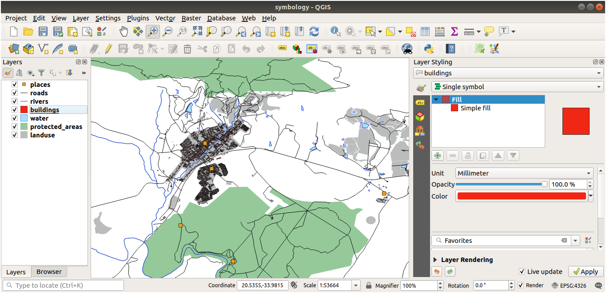This screenshot has height=293, width=606.
Task: Toggle the Render checkbox in status bar
Action: (521, 285)
